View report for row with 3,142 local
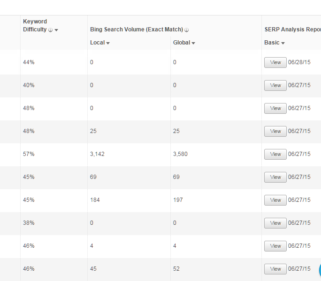Screen dimensions: 321x281 pyautogui.click(x=275, y=154)
